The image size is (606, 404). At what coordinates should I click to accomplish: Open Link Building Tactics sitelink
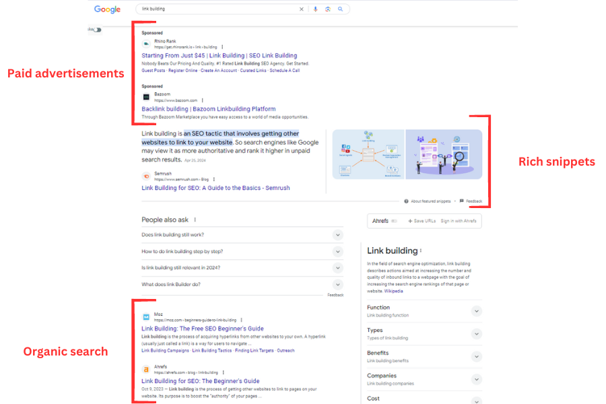click(x=212, y=351)
